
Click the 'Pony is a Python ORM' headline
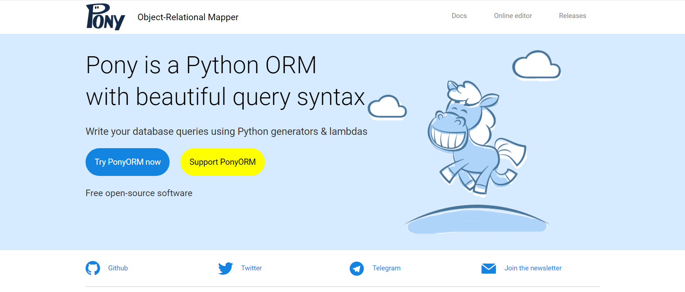[201, 65]
